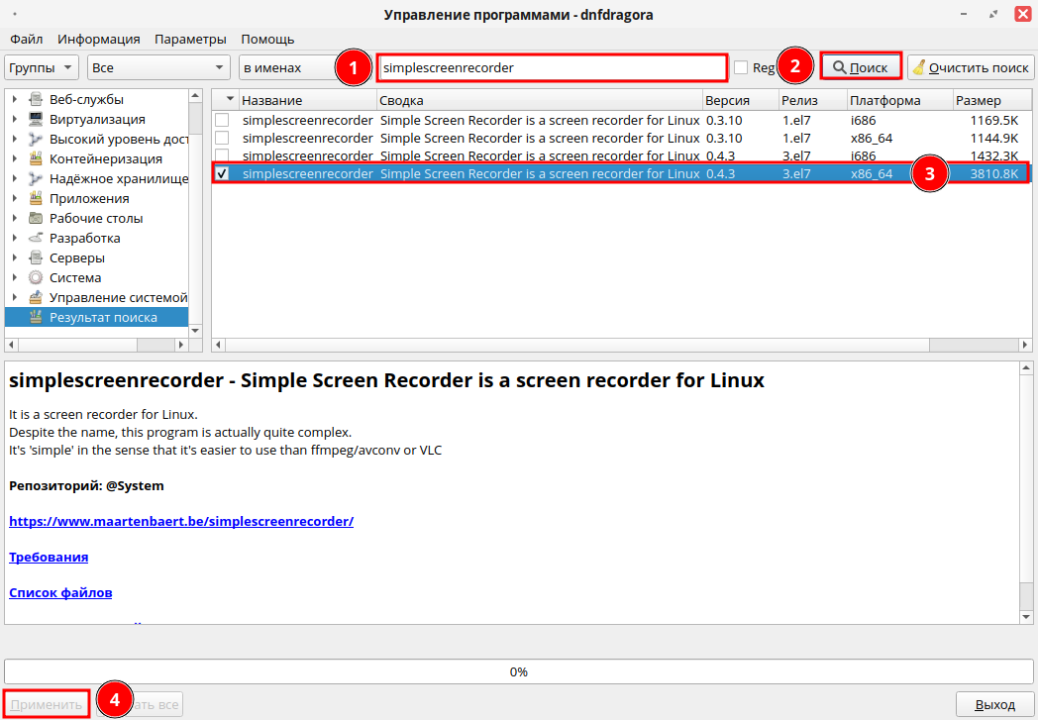Screen dimensions: 1038x720
Task: Click the Приложения category icon
Action: 36,199
